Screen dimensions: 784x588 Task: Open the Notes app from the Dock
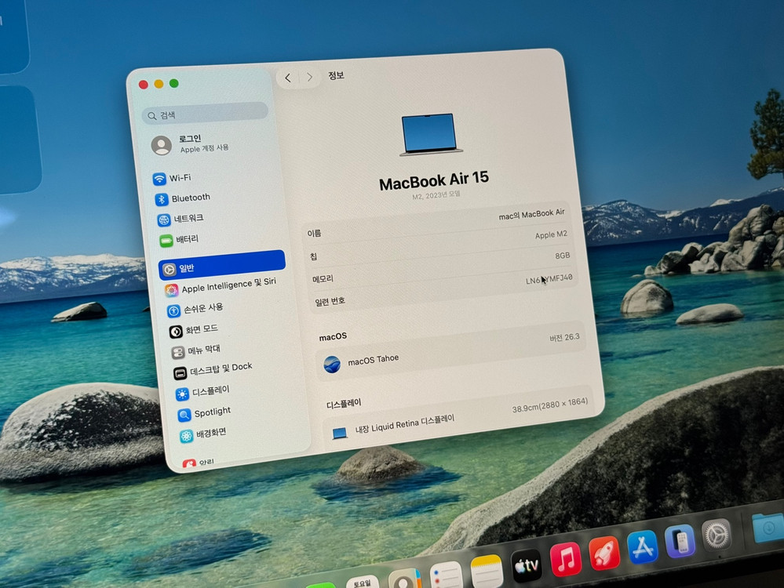tap(487, 571)
